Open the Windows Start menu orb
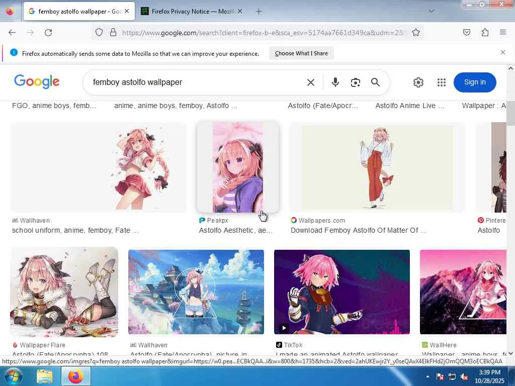Viewport: 515px width, 386px height. (14, 376)
